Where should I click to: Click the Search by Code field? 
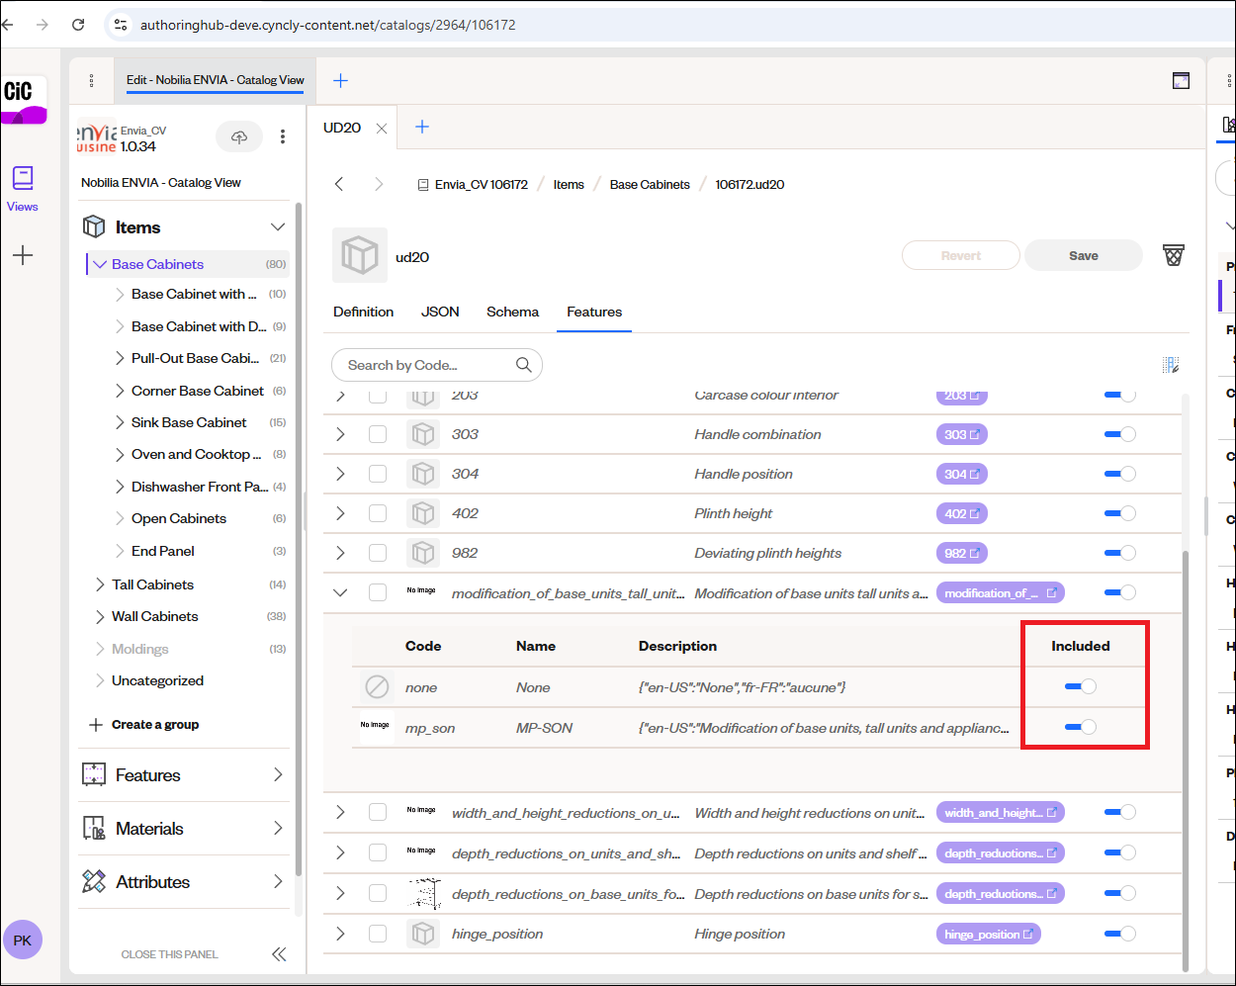(437, 365)
